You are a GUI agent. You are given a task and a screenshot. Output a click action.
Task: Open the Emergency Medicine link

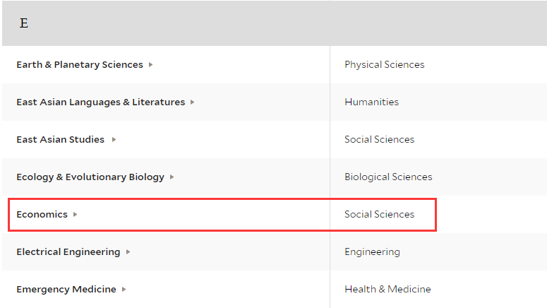pos(66,290)
